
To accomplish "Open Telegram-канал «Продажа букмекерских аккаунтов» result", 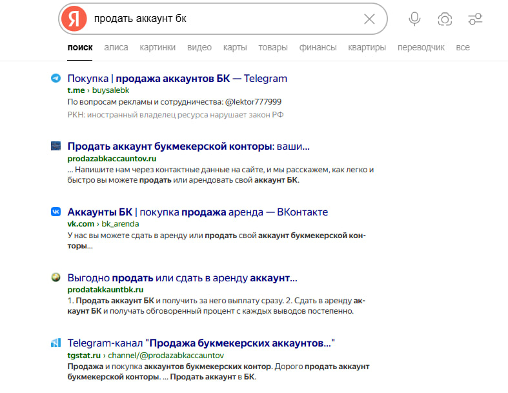I will pyautogui.click(x=201, y=343).
